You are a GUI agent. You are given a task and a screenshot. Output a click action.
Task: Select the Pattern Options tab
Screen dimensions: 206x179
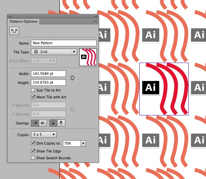pos(24,21)
